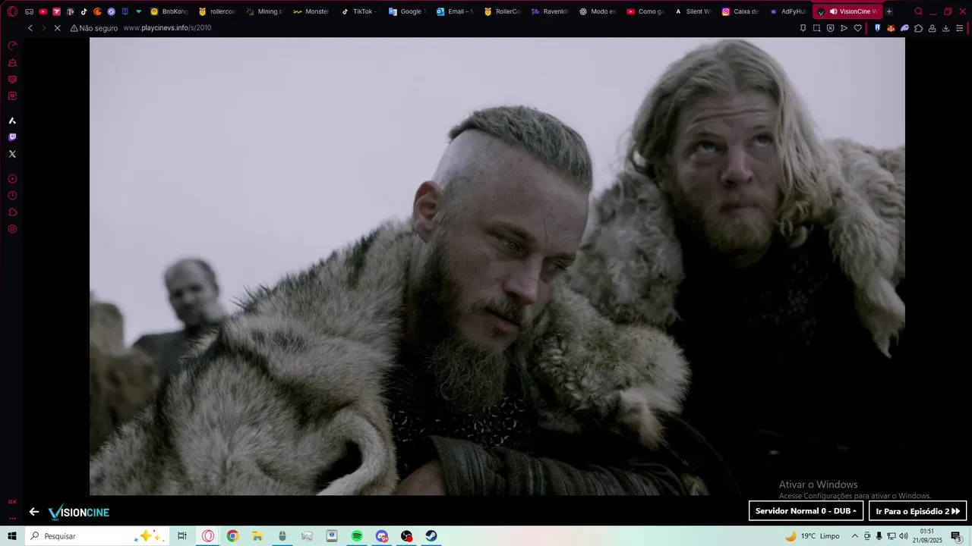The height and width of the screenshot is (546, 972).
Task: Open the downloads icon
Action: (945, 28)
